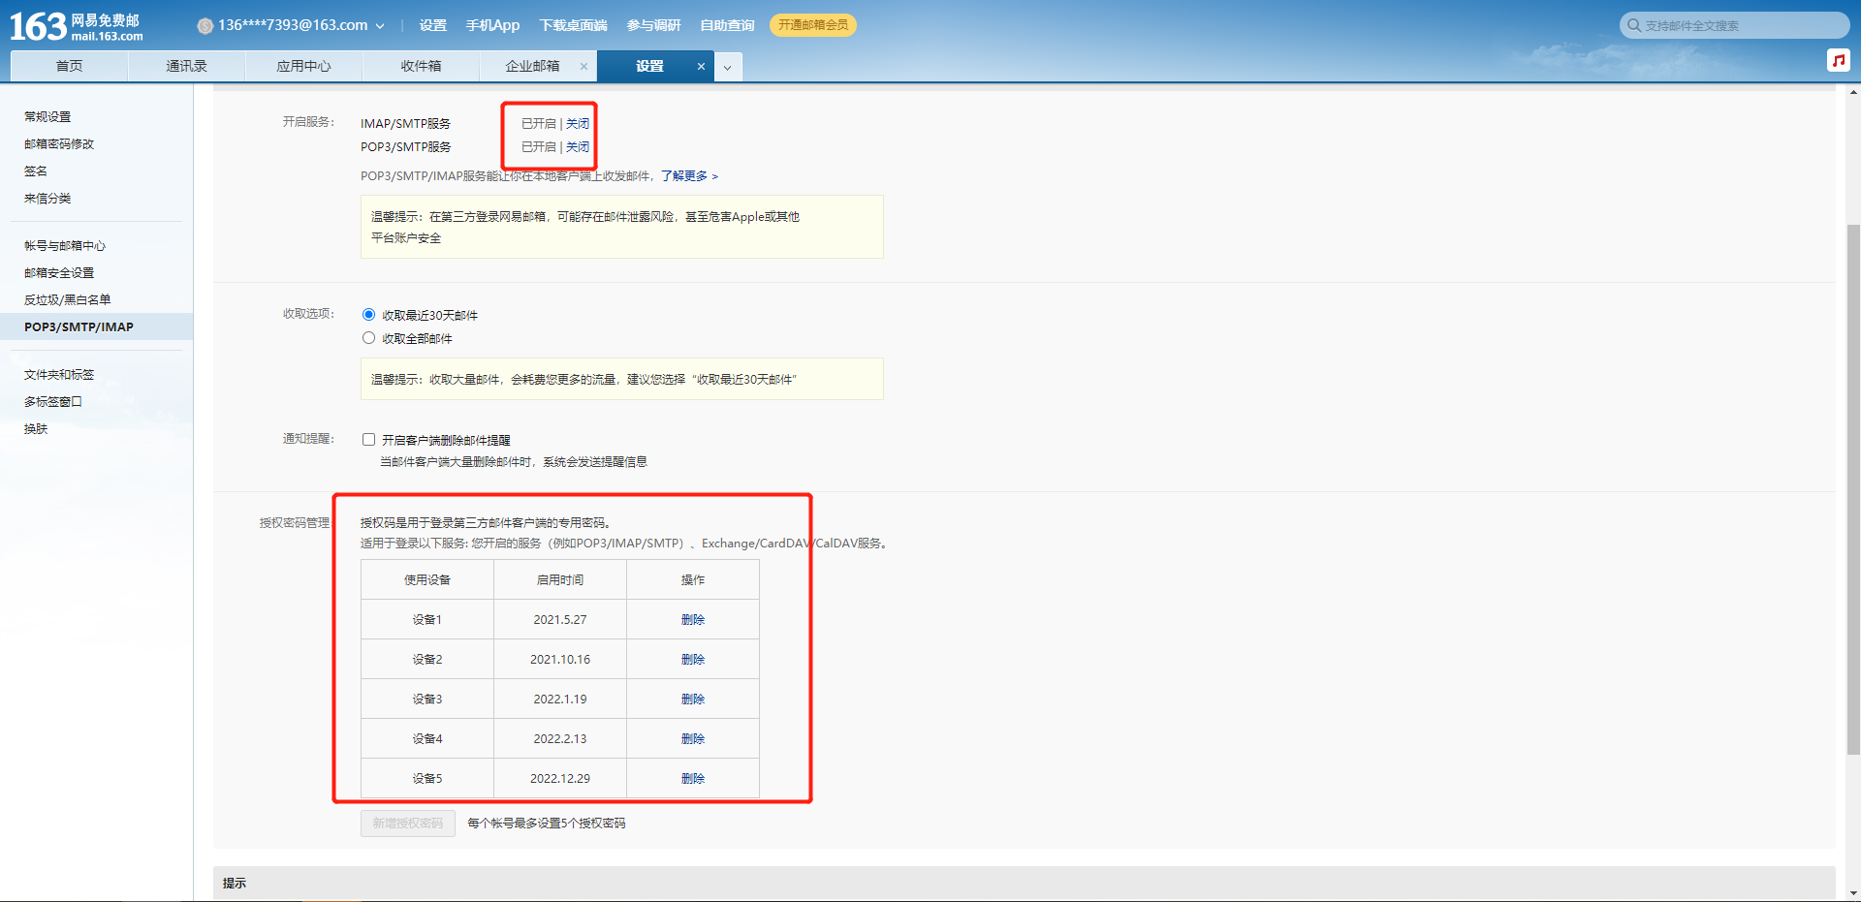Viewport: 1861px width, 902px height.
Task: Open 常规设置 in the sidebar
Action: (47, 116)
